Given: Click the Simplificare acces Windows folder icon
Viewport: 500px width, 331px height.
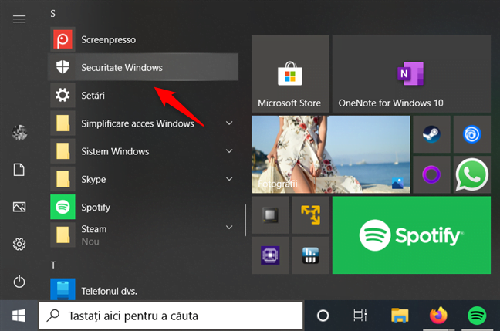Looking at the screenshot, I should tap(62, 123).
